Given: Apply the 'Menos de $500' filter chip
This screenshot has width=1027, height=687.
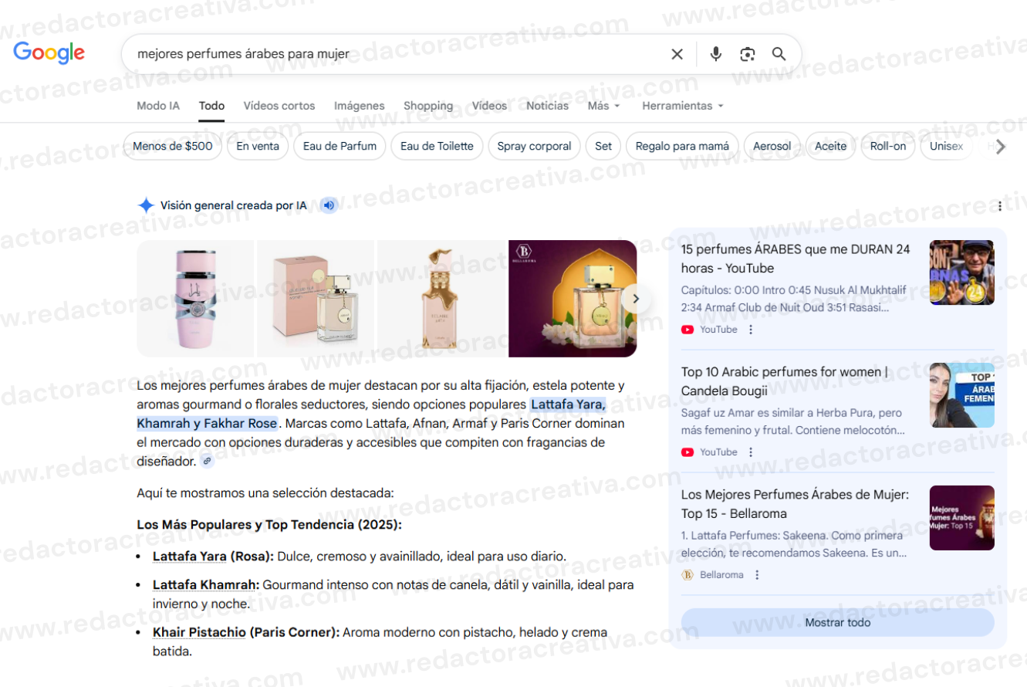Looking at the screenshot, I should point(173,146).
